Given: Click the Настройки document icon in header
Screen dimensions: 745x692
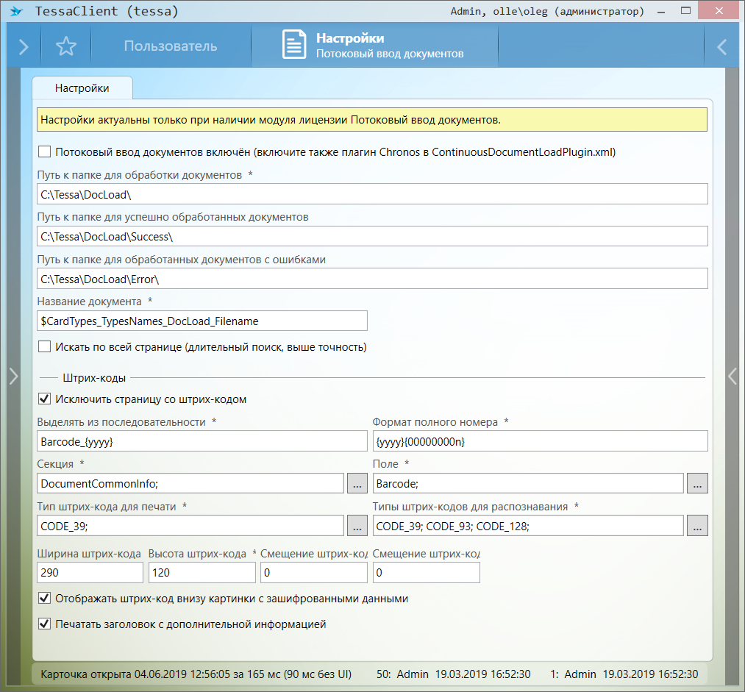Looking at the screenshot, I should (x=294, y=45).
